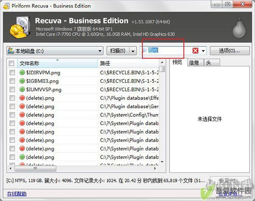Click the 未选择文件 preview message
The height and width of the screenshot is (201, 255).
(210, 119)
